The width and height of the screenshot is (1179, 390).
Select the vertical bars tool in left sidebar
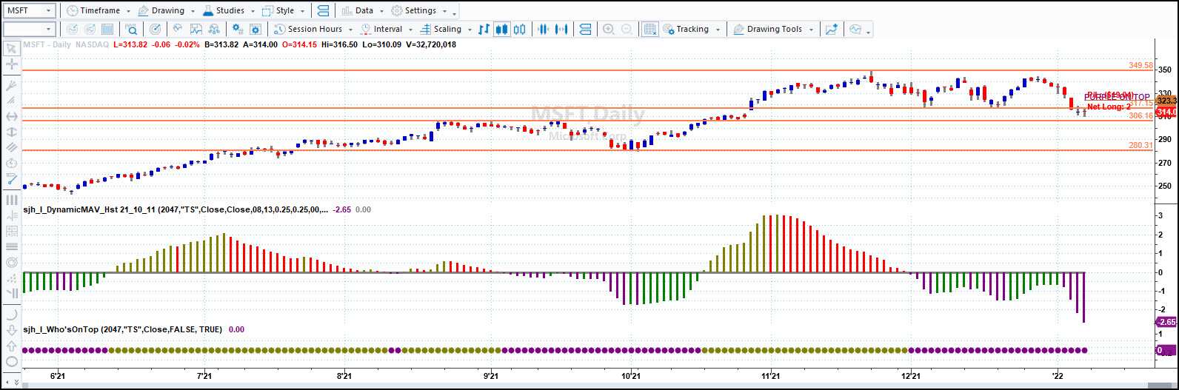pos(11,200)
